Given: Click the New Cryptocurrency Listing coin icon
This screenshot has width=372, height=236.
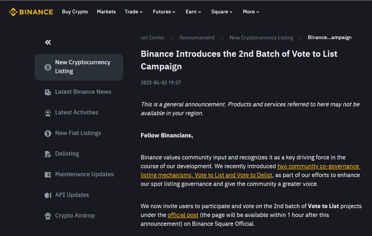Looking at the screenshot, I should coord(48,67).
